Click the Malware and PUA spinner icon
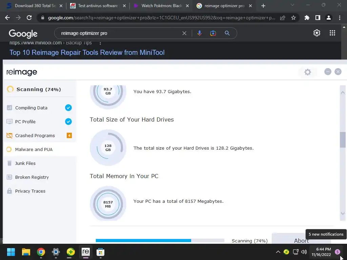This screenshot has height=260, width=347. [x=9, y=149]
